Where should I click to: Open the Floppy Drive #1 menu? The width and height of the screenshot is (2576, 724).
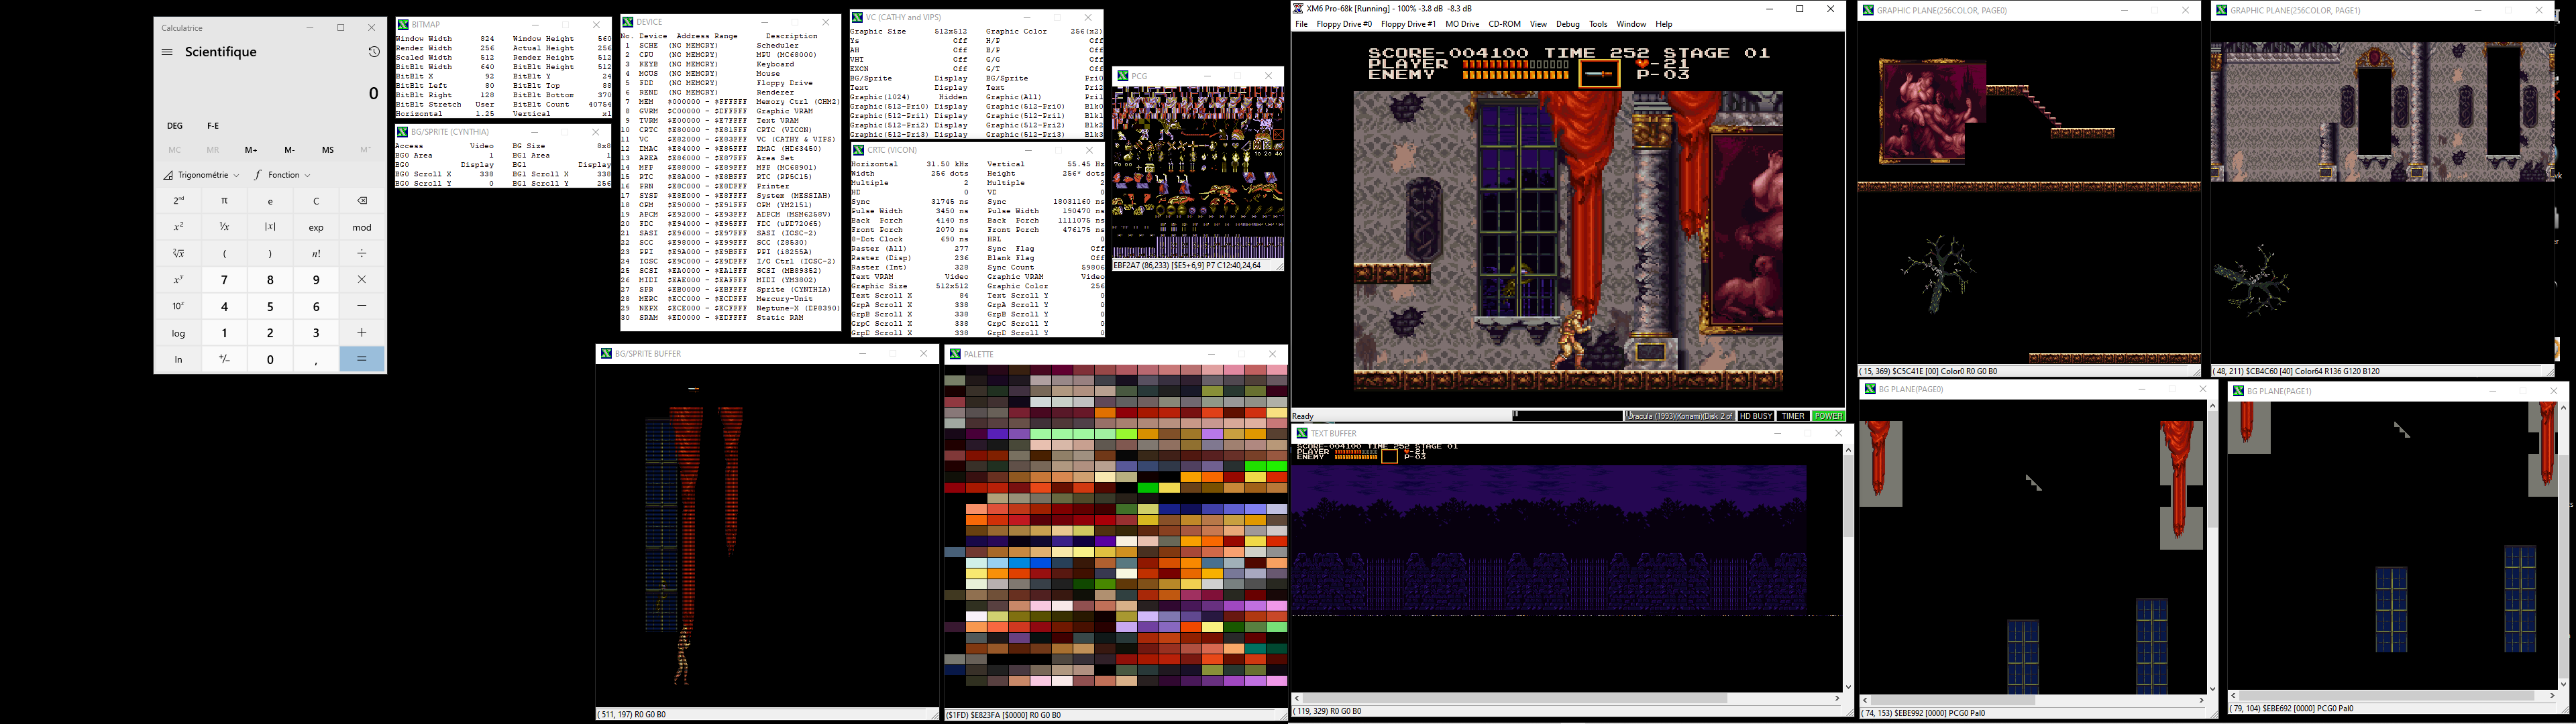tap(1408, 24)
